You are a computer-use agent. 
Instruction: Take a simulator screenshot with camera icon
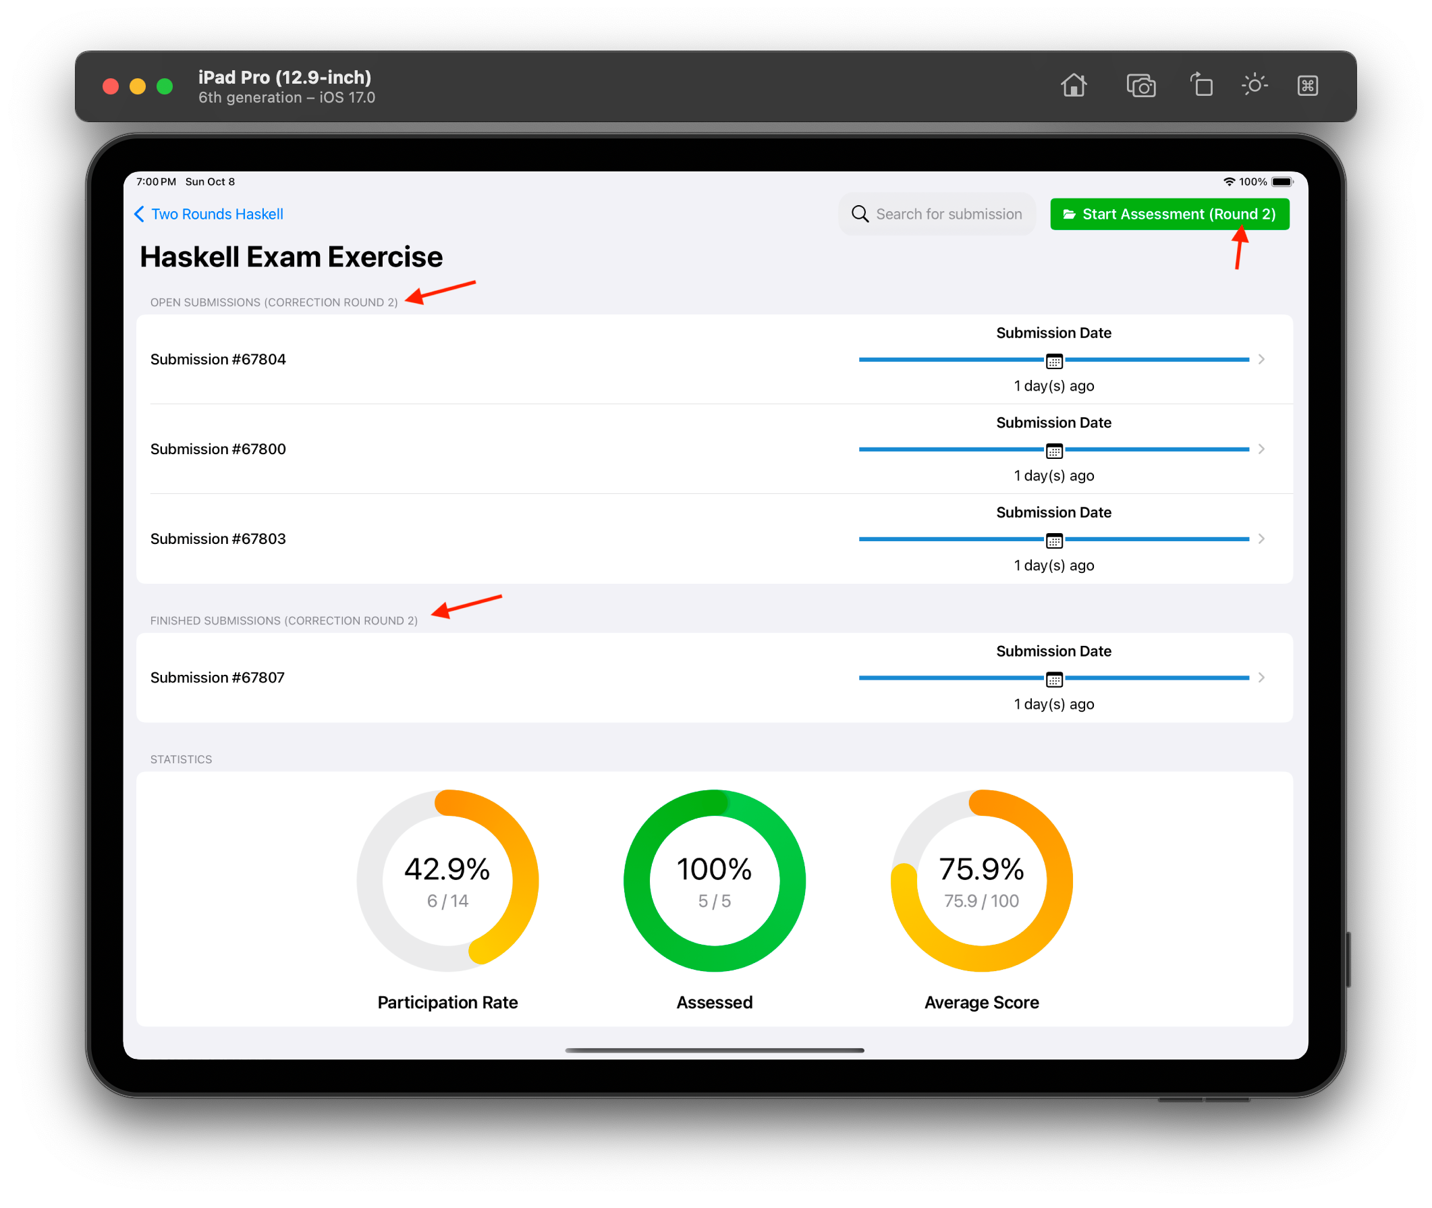tap(1140, 86)
